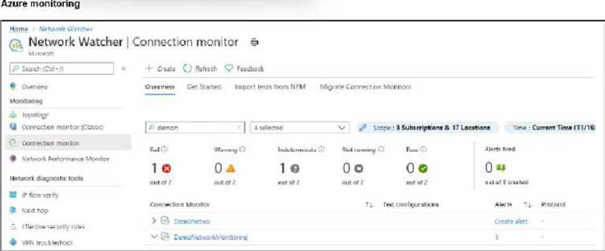605x251 pixels.
Task: Switch to the Overview tab
Action: pyautogui.click(x=159, y=87)
